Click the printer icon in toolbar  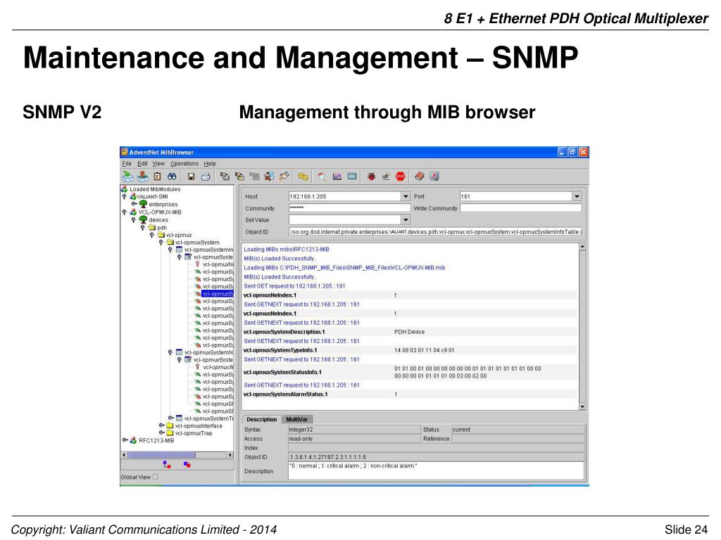click(x=206, y=176)
